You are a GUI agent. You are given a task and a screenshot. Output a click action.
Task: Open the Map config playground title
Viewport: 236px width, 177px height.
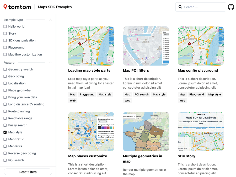tap(198, 71)
